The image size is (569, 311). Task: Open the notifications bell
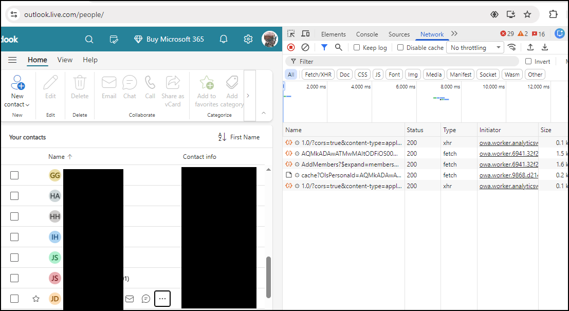coord(224,39)
